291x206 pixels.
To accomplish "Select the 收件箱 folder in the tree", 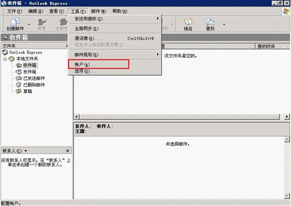I will click(x=30, y=65).
